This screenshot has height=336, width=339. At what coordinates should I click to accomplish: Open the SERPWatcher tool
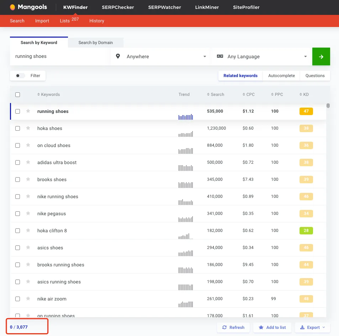point(165,7)
